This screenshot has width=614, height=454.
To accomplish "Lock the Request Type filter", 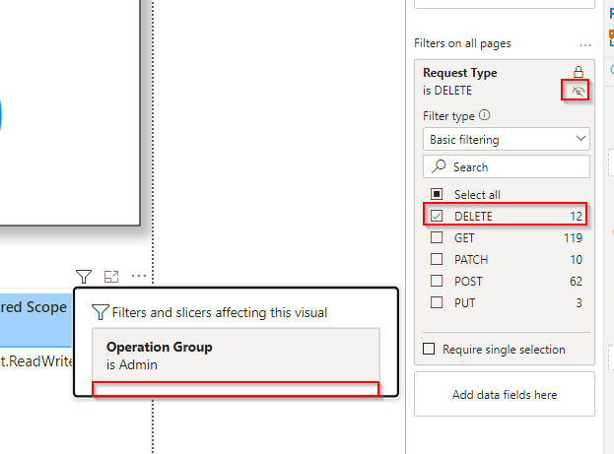I will point(579,72).
